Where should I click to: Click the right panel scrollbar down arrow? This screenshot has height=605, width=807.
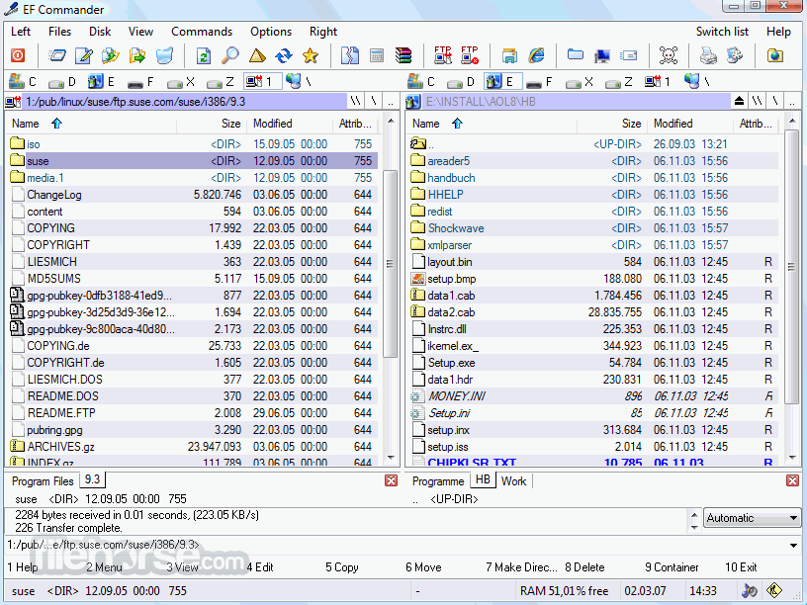click(792, 458)
